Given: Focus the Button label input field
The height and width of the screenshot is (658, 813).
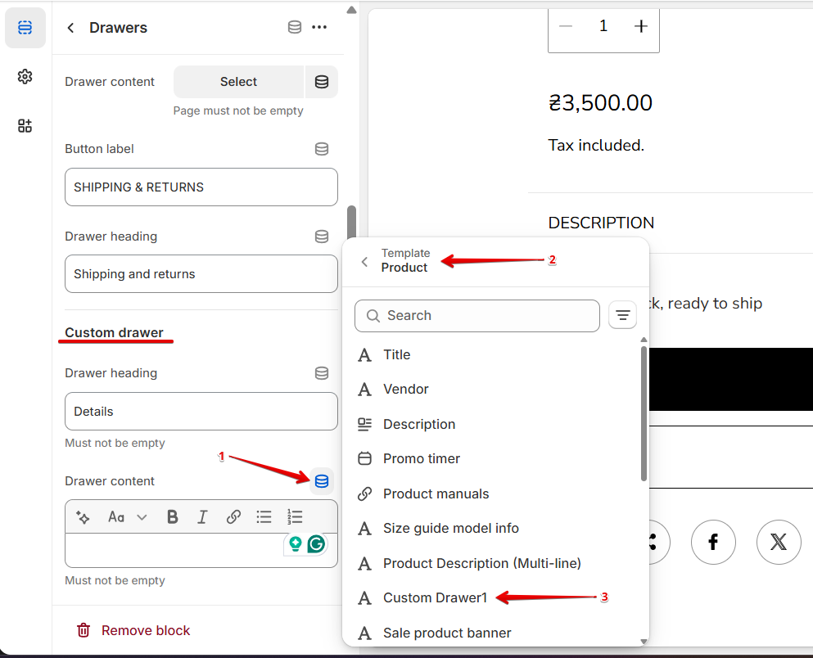Looking at the screenshot, I should pos(201,187).
